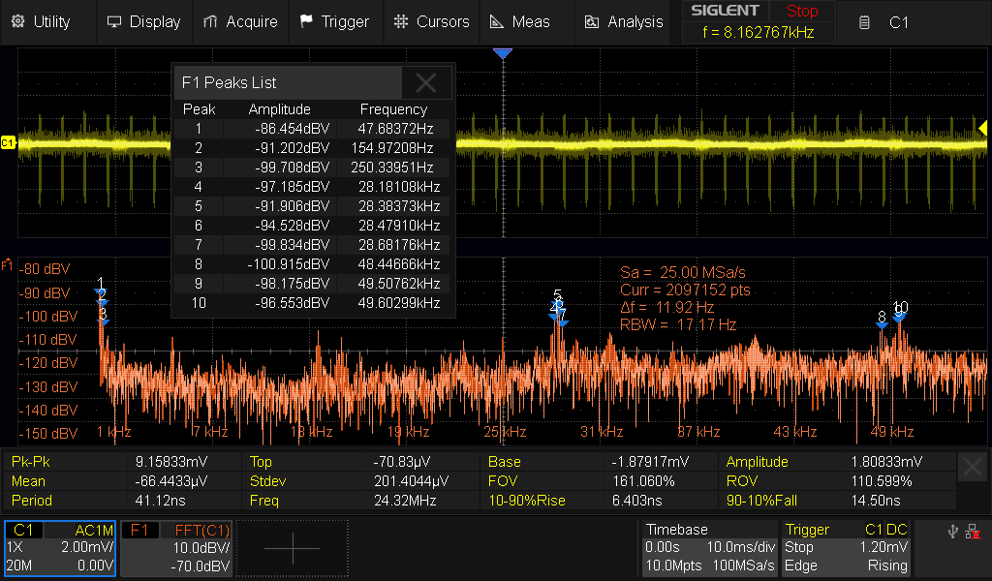Open the Timebase settings box
Viewport: 992px width, 581px height.
(709, 548)
